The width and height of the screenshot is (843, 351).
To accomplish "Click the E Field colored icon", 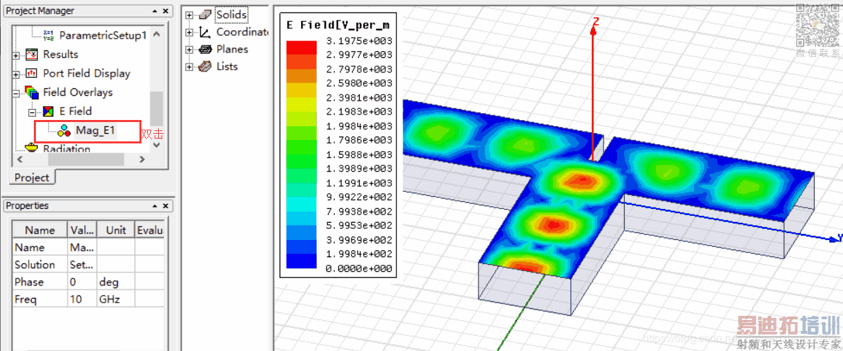I will click(48, 111).
